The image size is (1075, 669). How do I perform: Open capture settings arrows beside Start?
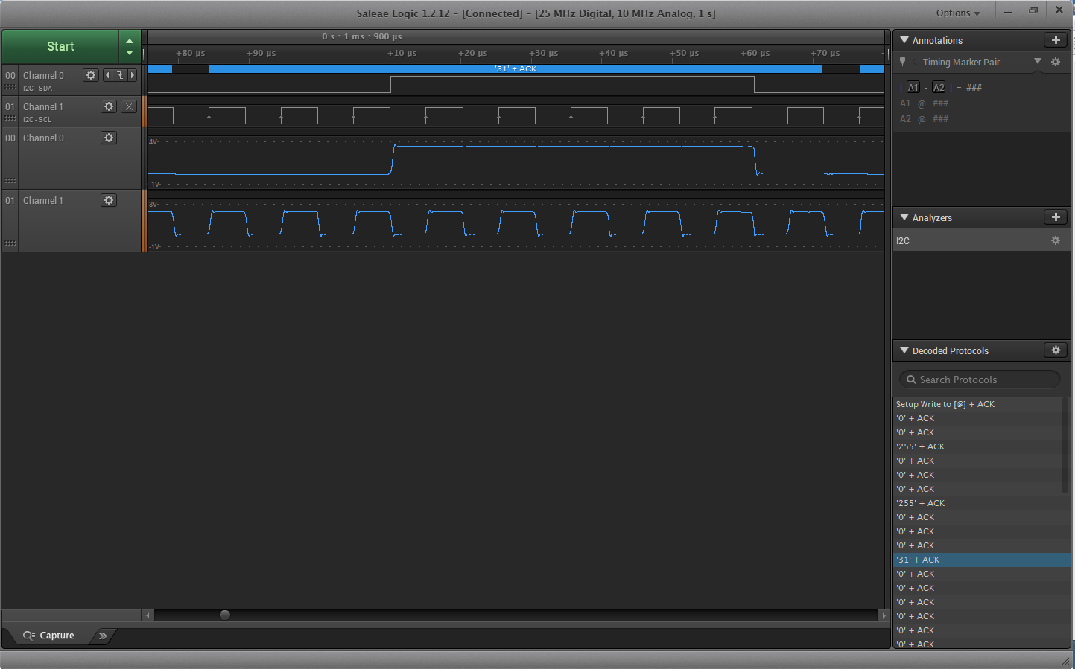point(130,46)
